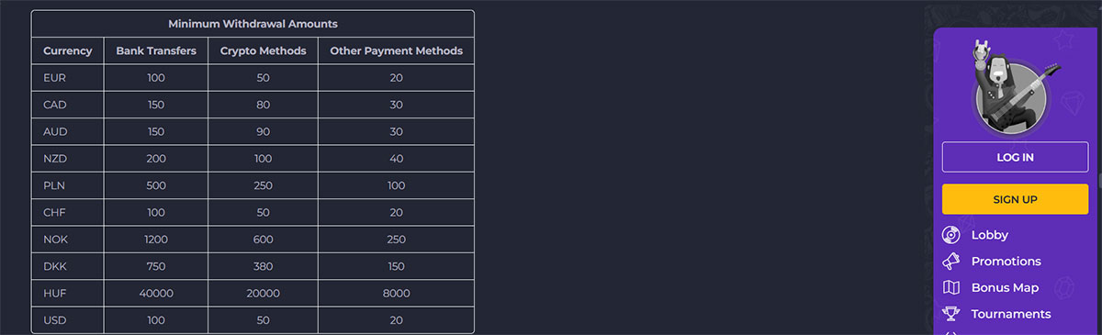Click the HUF bank transfer value 40000

click(x=156, y=294)
